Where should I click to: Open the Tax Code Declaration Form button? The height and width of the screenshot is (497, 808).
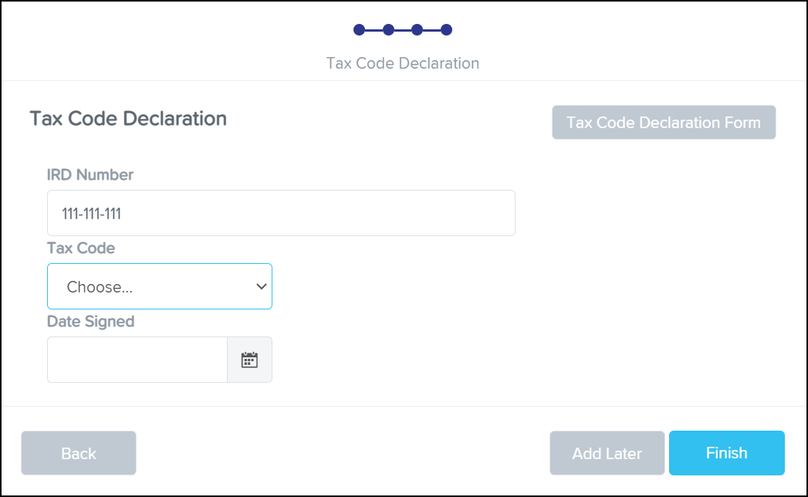(x=664, y=123)
